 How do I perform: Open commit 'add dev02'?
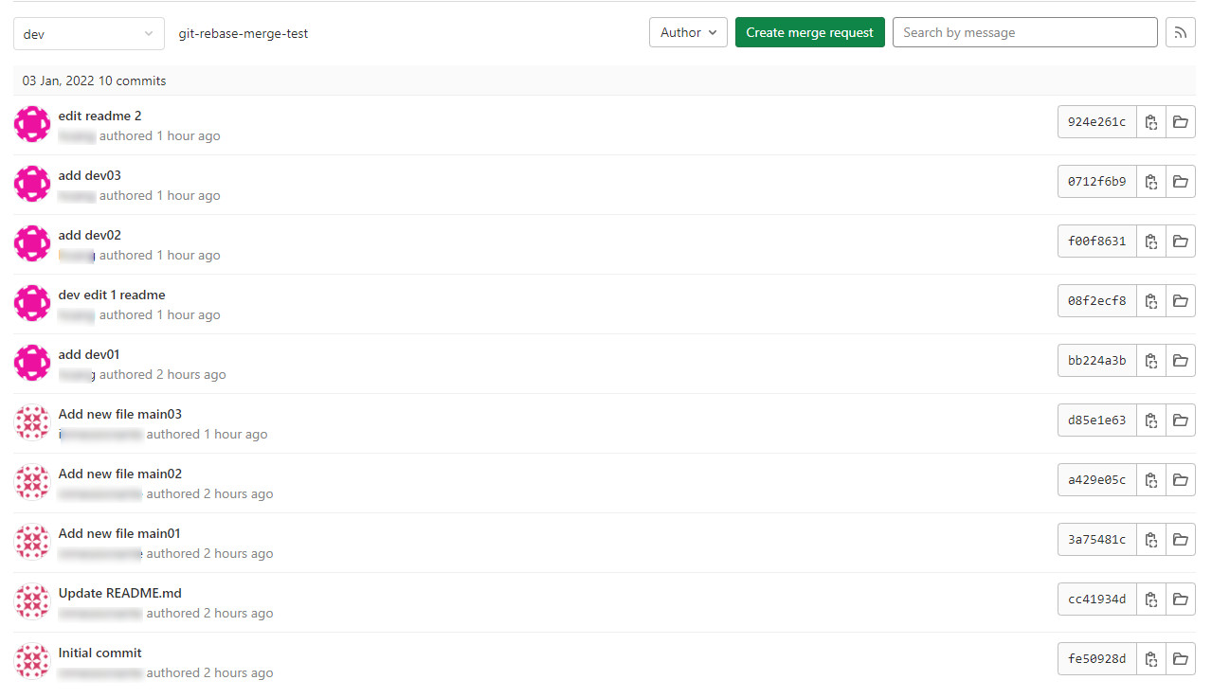pos(90,235)
